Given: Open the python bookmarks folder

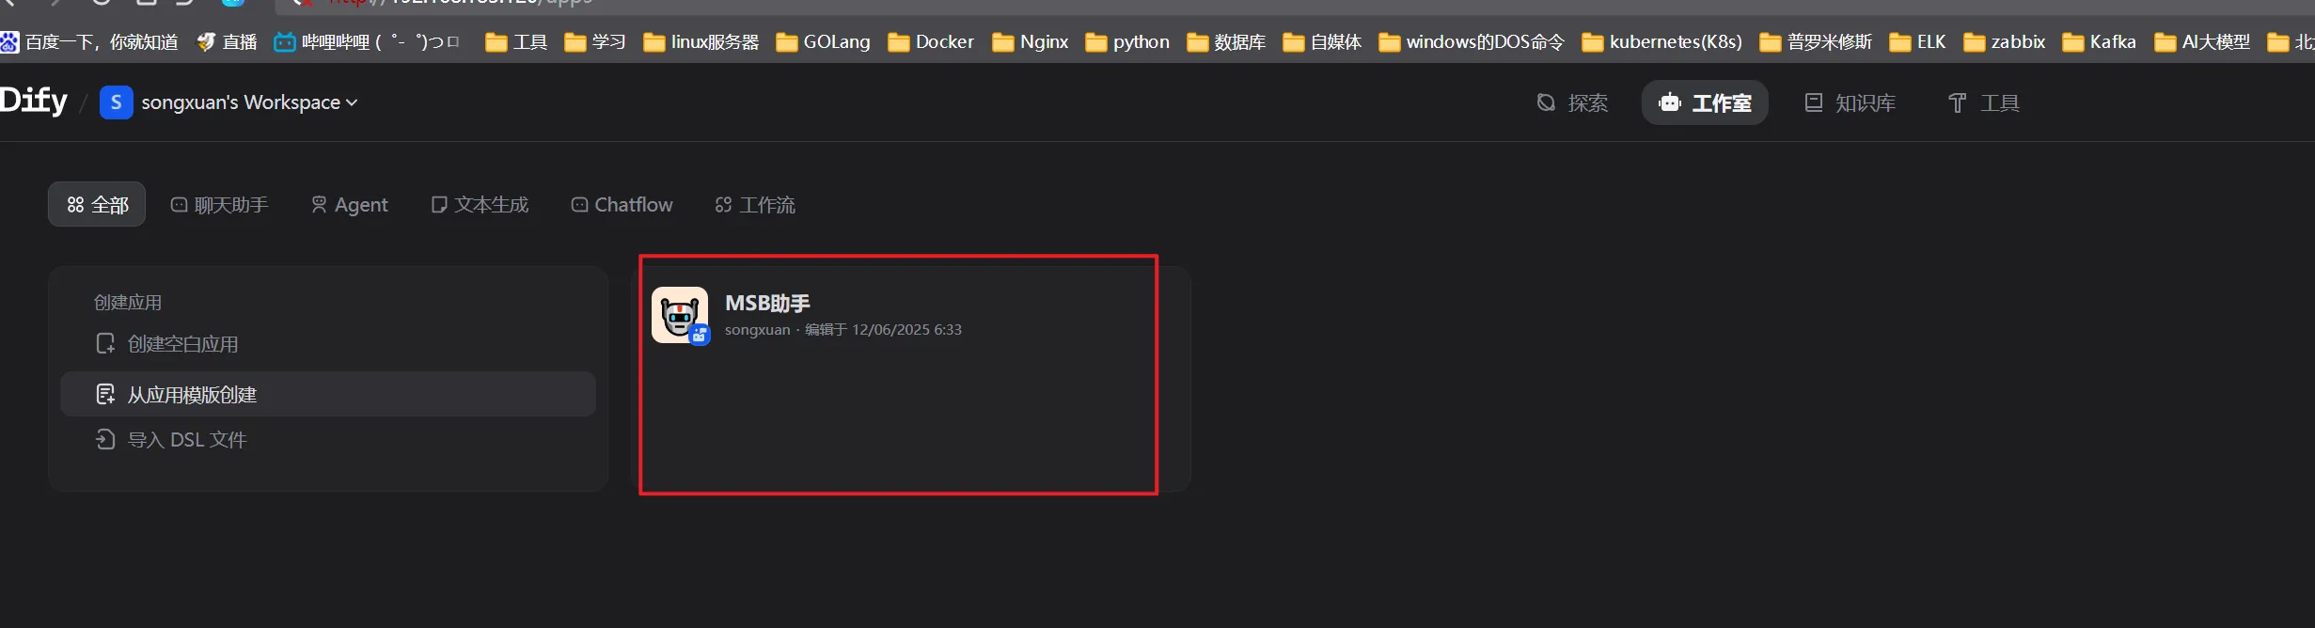Looking at the screenshot, I should coord(1127,42).
